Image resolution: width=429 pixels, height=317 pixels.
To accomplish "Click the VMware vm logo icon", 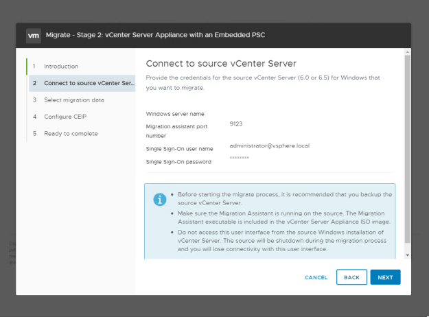I will coord(34,36).
